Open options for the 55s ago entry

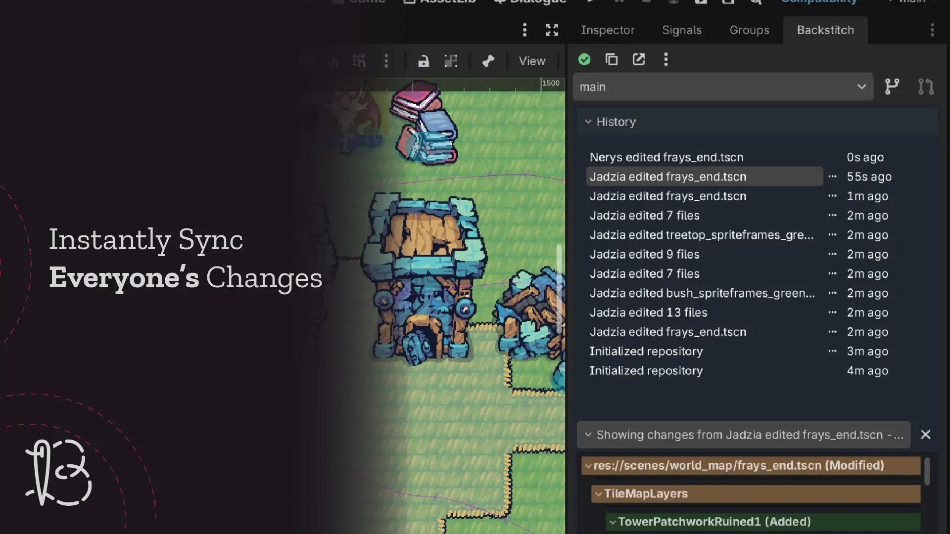click(x=832, y=177)
